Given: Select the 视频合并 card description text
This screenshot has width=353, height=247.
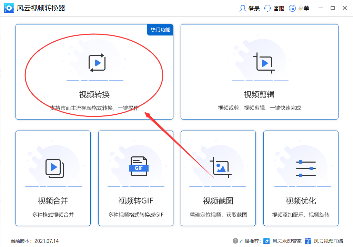Looking at the screenshot, I should pyautogui.click(x=53, y=214).
